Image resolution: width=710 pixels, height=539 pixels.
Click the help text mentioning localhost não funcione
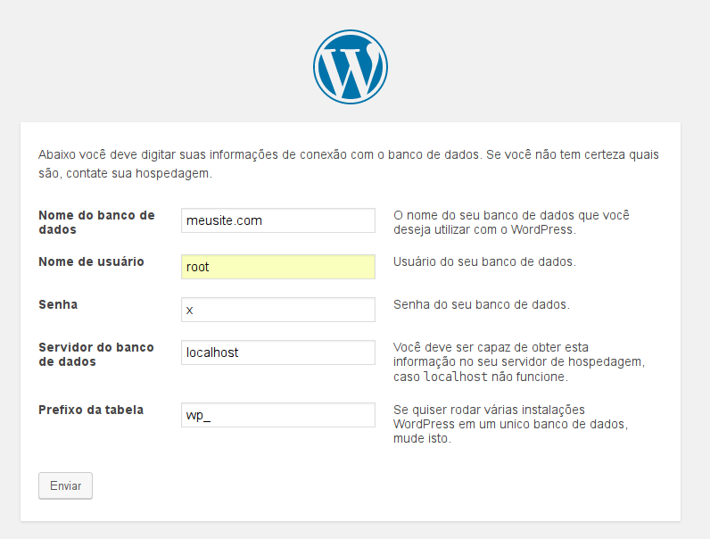pyautogui.click(x=519, y=362)
